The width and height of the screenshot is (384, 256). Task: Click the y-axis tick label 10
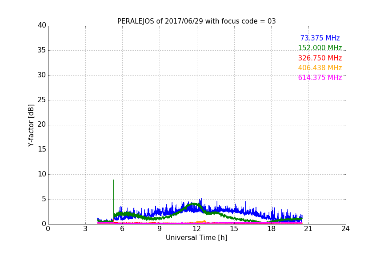point(42,174)
